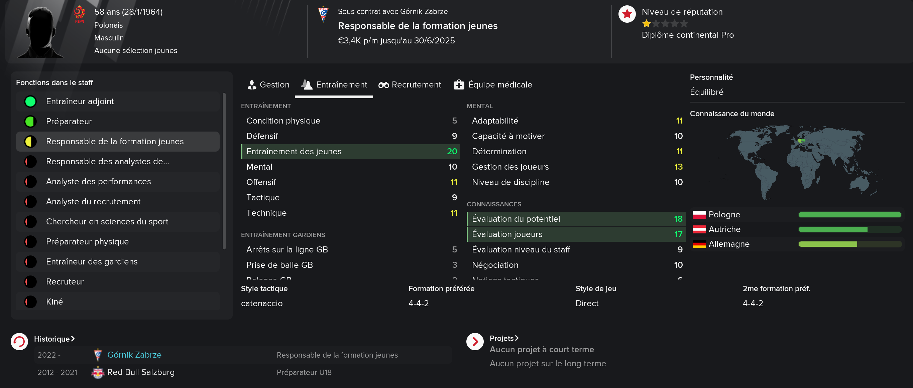
Task: Click the Pologne flag icon
Action: [699, 214]
